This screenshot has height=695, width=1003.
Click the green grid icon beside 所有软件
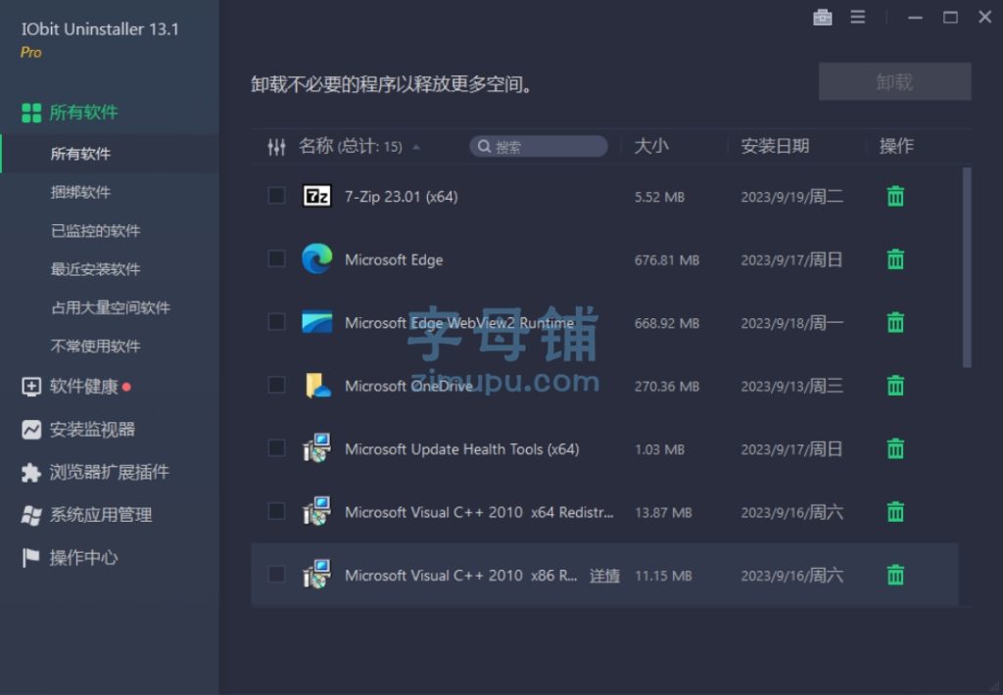click(x=31, y=113)
